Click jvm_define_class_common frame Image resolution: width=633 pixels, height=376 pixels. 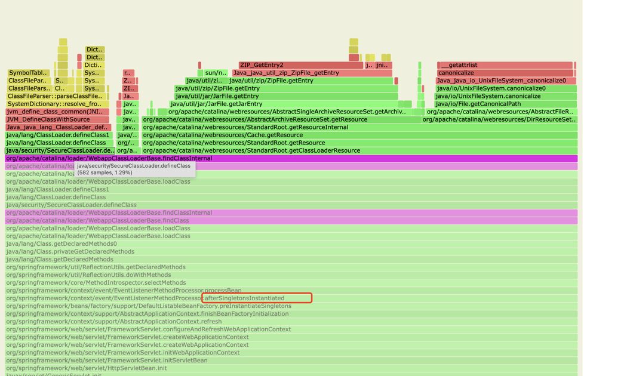tap(57, 112)
